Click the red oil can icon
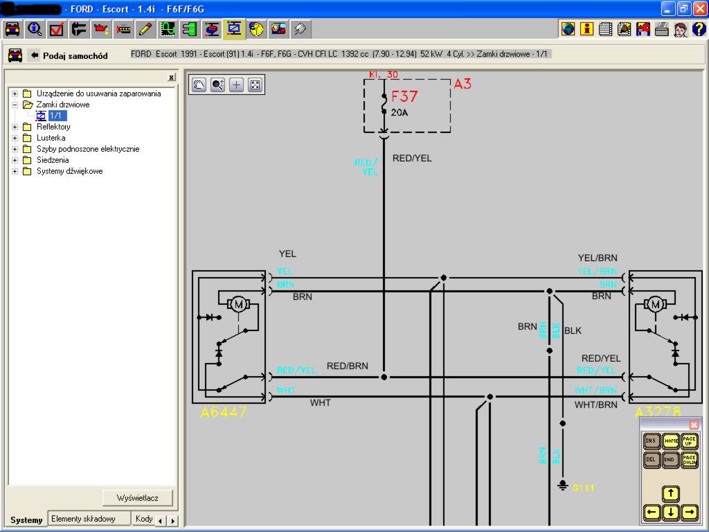 coord(101,29)
